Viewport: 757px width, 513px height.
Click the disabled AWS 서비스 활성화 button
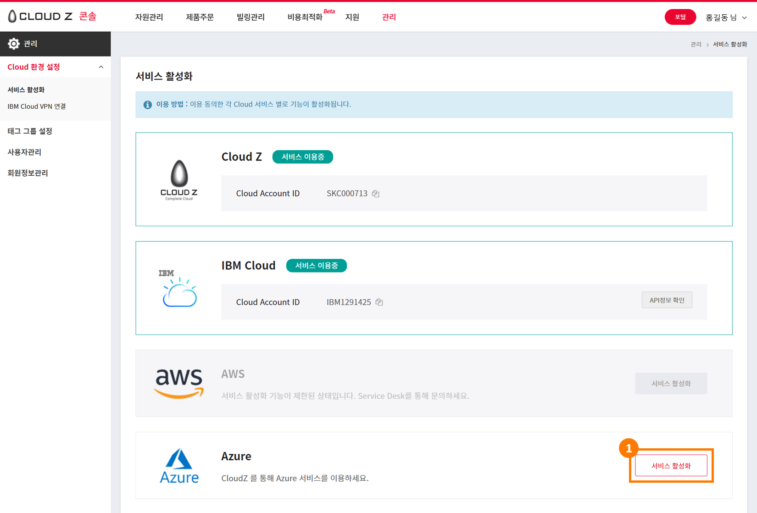coord(671,384)
